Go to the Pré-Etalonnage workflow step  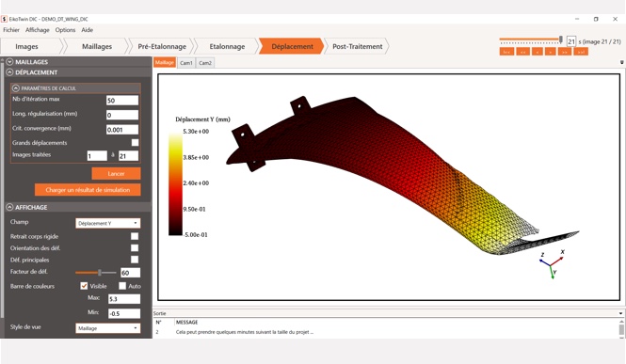coord(162,46)
